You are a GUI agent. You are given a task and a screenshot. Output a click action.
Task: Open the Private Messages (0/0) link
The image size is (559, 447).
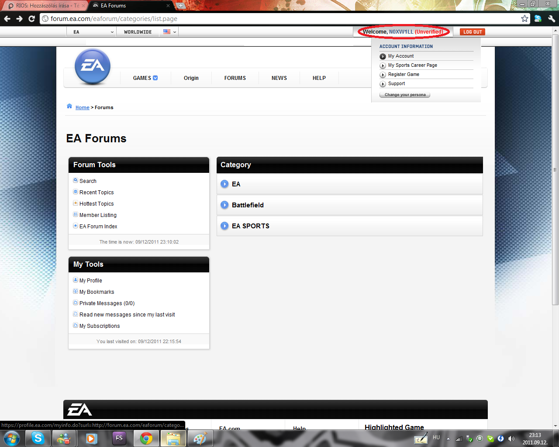tap(107, 303)
